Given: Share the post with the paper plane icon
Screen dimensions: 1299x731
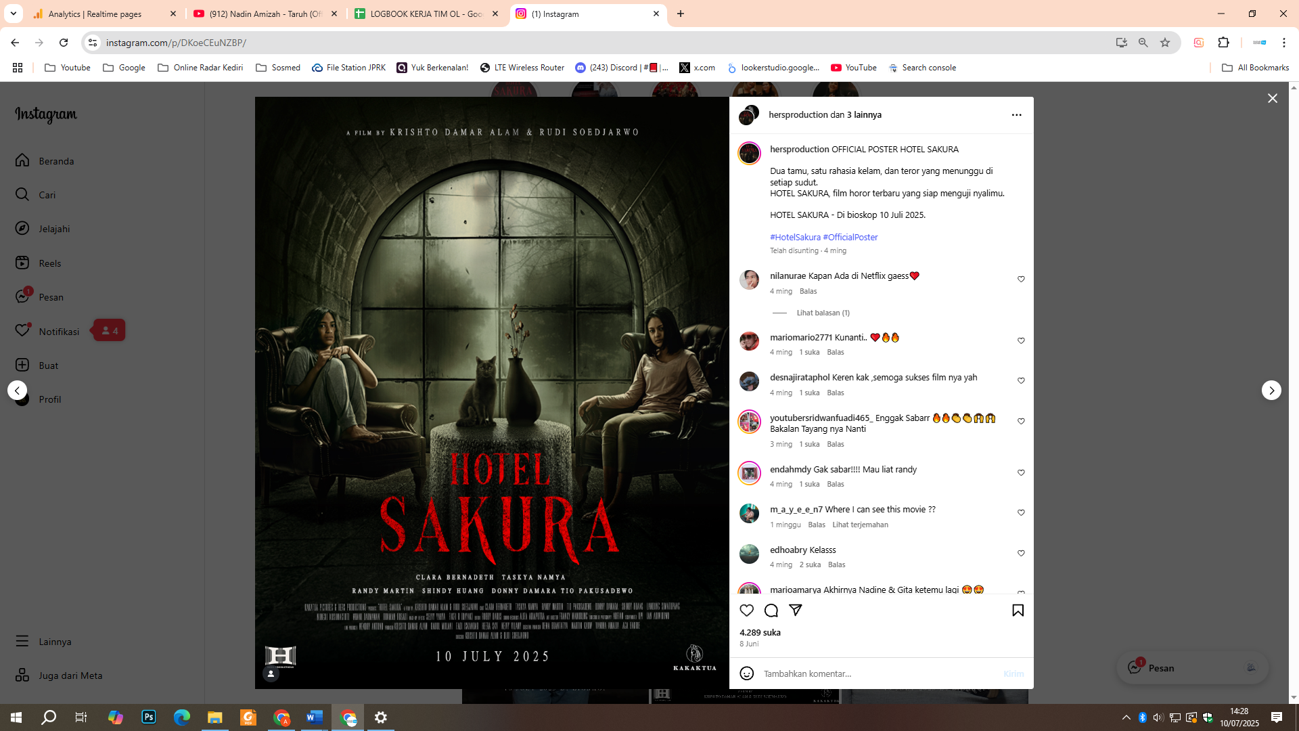Looking at the screenshot, I should pos(796,610).
